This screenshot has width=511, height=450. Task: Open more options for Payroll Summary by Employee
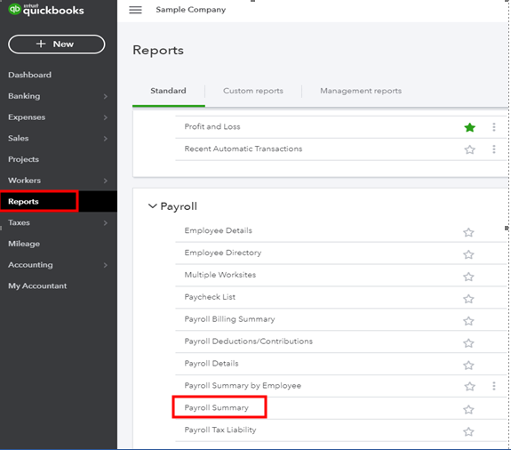click(494, 386)
